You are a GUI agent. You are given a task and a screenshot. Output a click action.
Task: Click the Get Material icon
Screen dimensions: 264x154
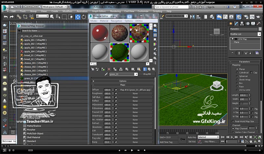(93, 69)
